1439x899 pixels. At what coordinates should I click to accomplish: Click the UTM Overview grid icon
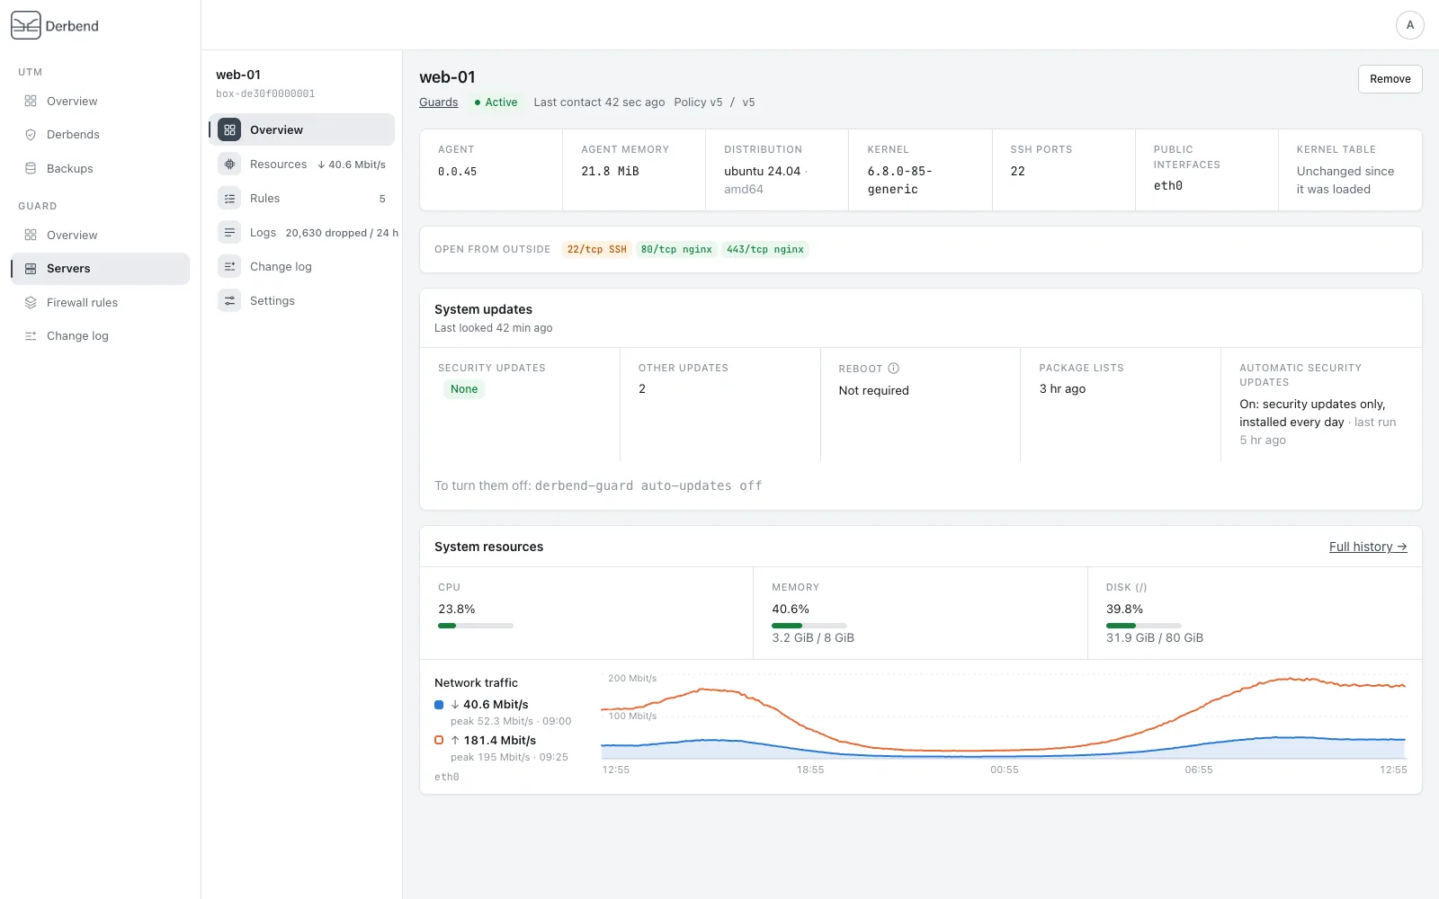(x=31, y=101)
